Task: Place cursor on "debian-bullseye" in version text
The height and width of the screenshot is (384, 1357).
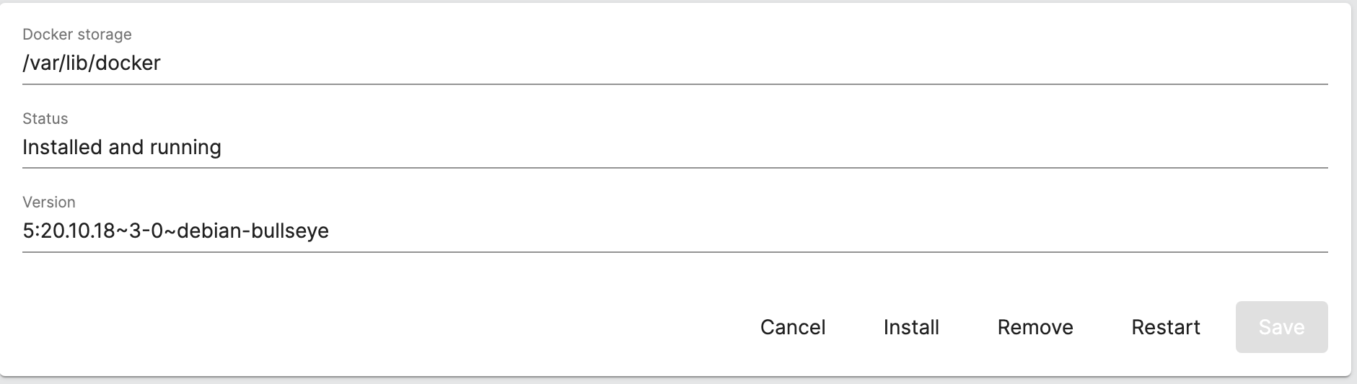Action: click(x=252, y=231)
